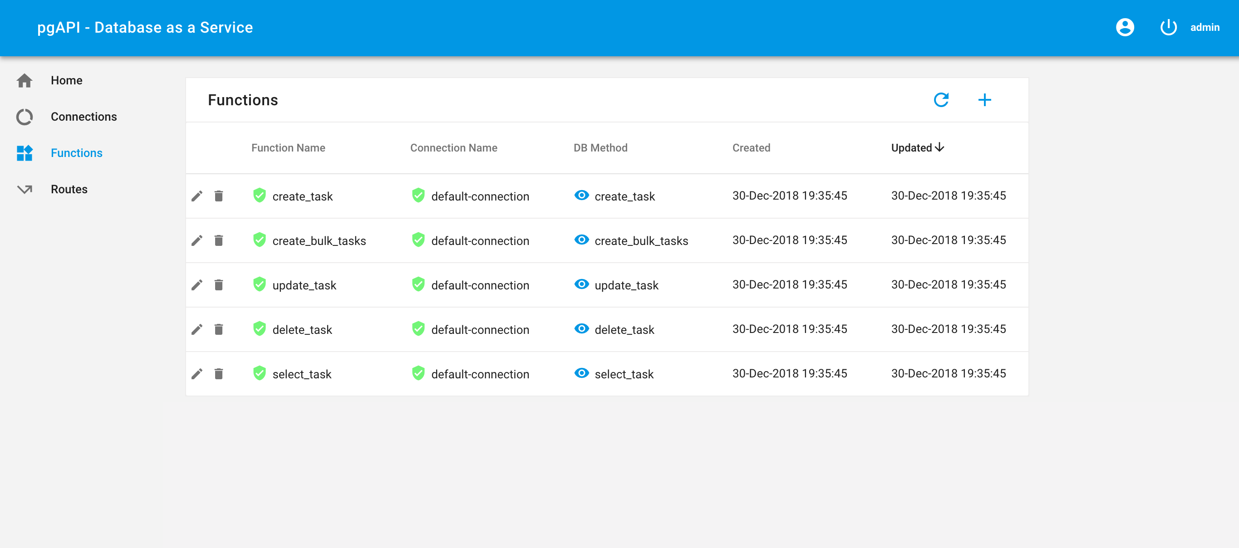Screen dimensions: 1239x548
Task: Click green shield beside delete_task name
Action: [x=259, y=329]
